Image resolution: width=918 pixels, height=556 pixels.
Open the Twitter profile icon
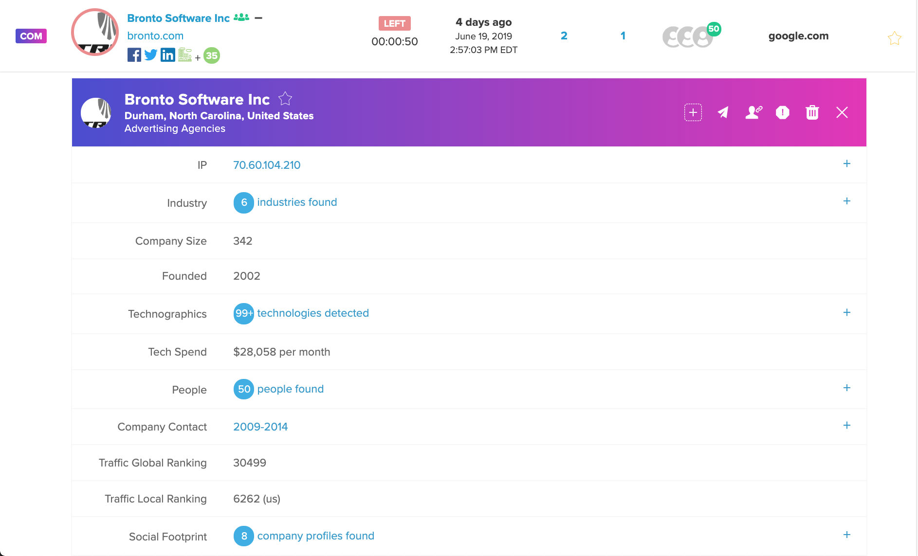coord(151,55)
